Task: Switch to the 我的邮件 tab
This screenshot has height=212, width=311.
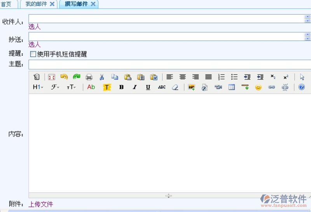Action: 36,4
